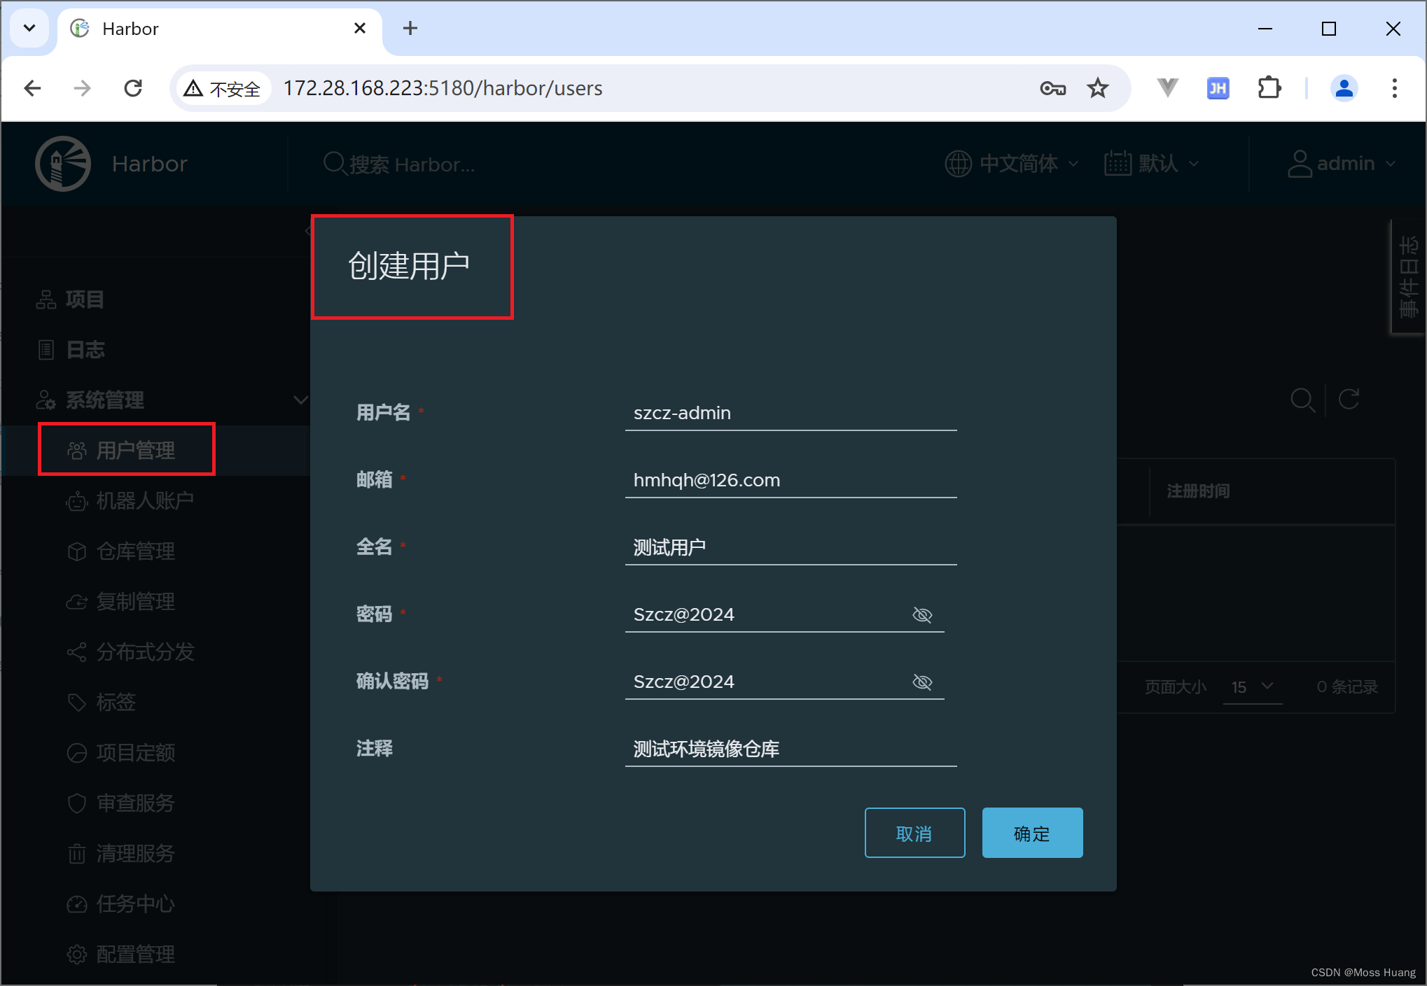Click the 全名 full name field

[x=791, y=548]
